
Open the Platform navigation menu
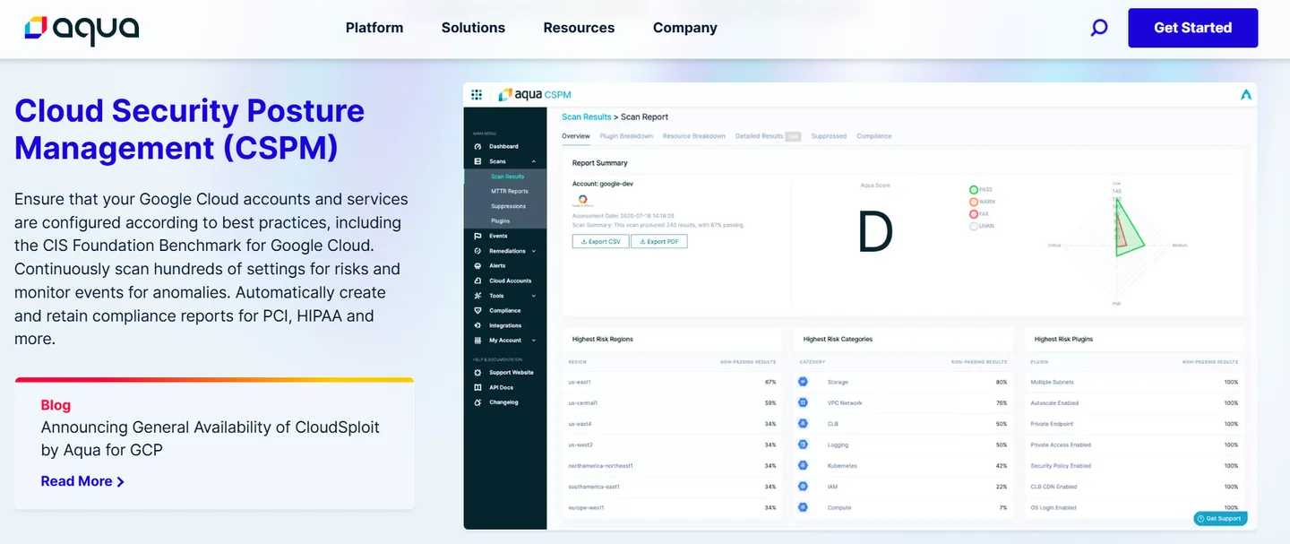374,28
